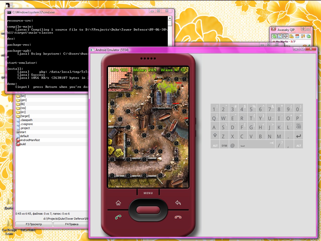
Task: Toggle the clipboard checkmark icon in QIP toolbar
Action: click(x=280, y=36)
